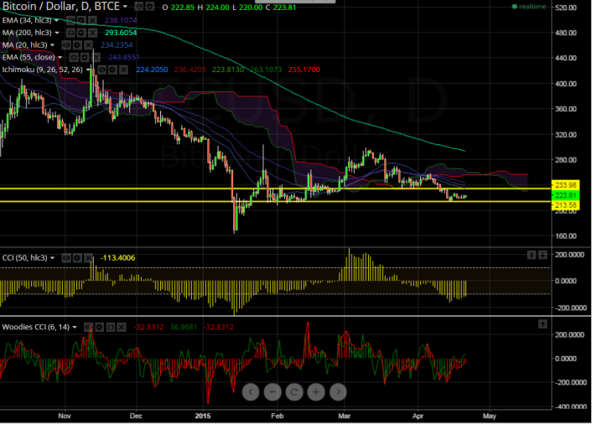Open settings for the Bitcoin / Dollar symbol

pyautogui.click(x=150, y=7)
